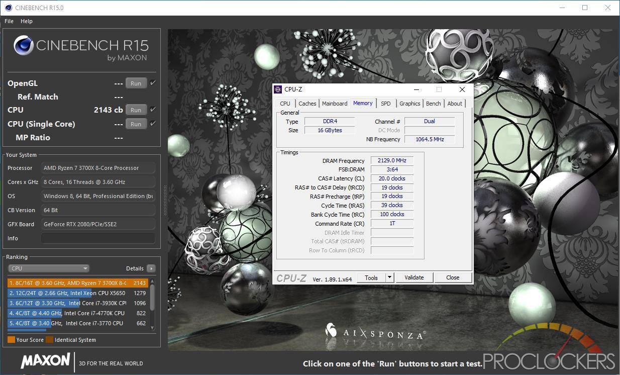This screenshot has width=620, height=375.
Task: Run the CPU benchmark
Action: (x=136, y=110)
